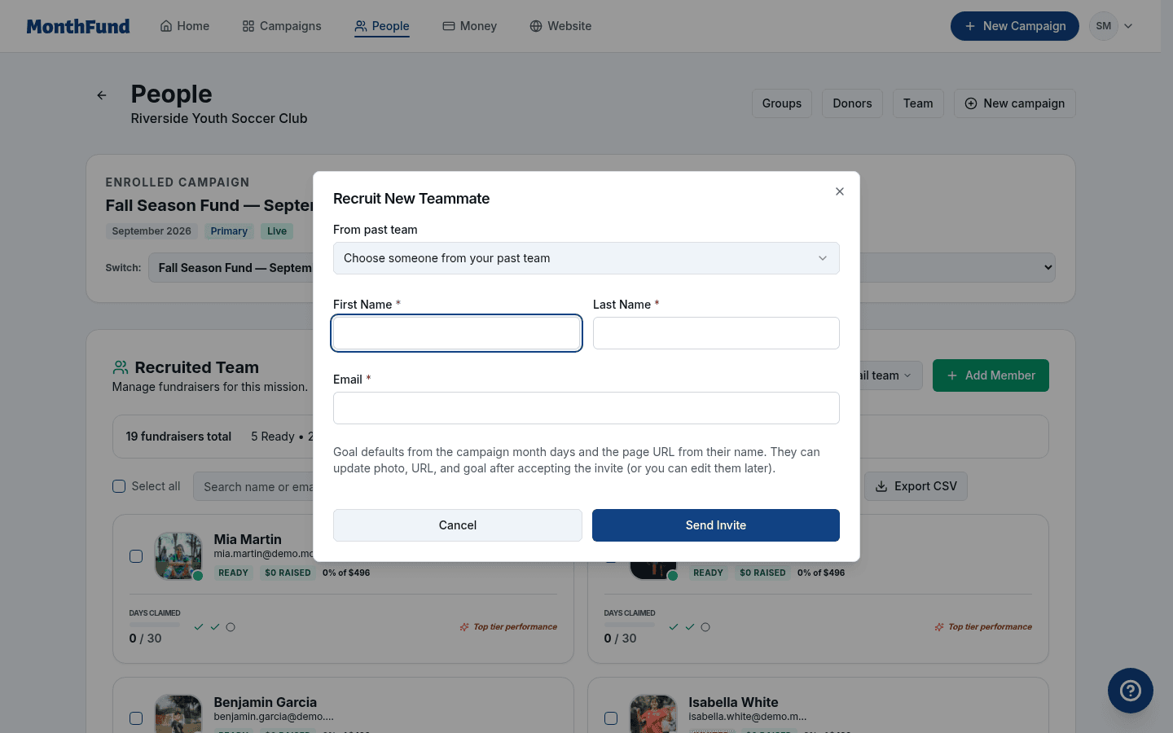The width and height of the screenshot is (1173, 733).
Task: Expand the account menu chevron
Action: tap(1128, 26)
